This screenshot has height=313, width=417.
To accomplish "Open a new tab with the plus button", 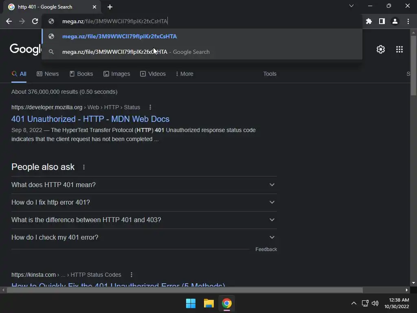I will (110, 7).
